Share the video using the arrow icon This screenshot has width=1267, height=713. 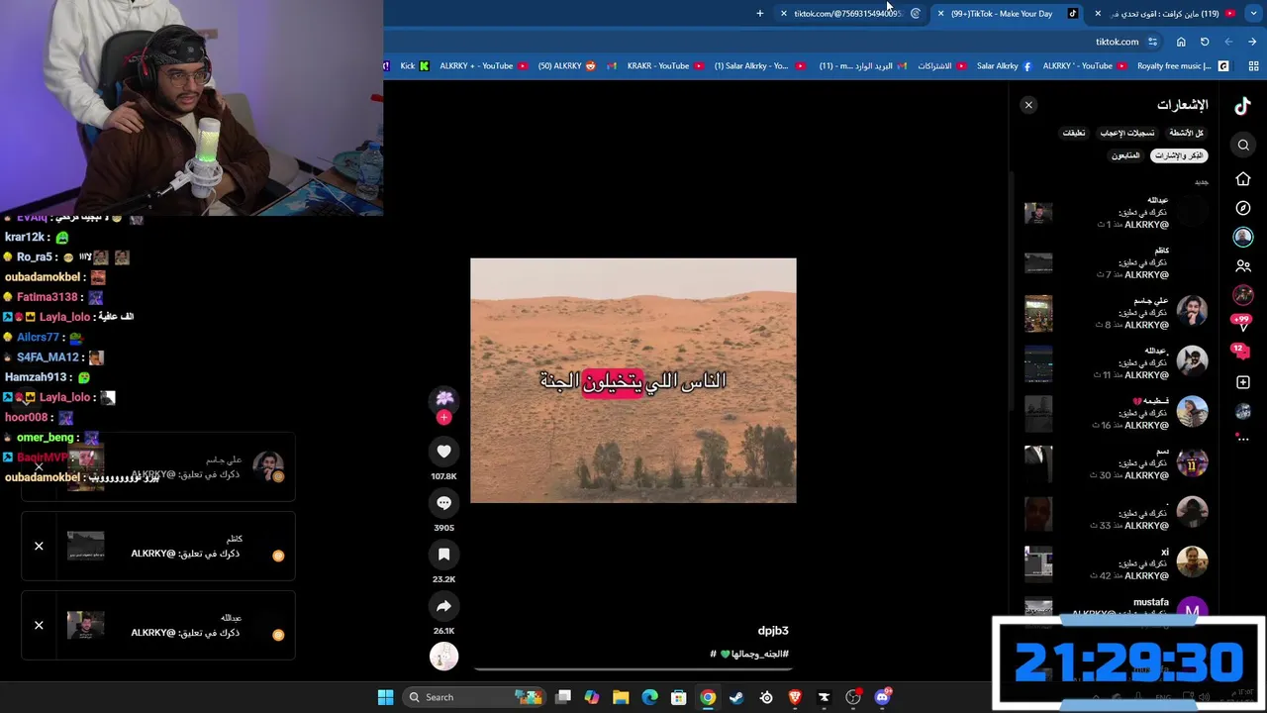pos(443,606)
